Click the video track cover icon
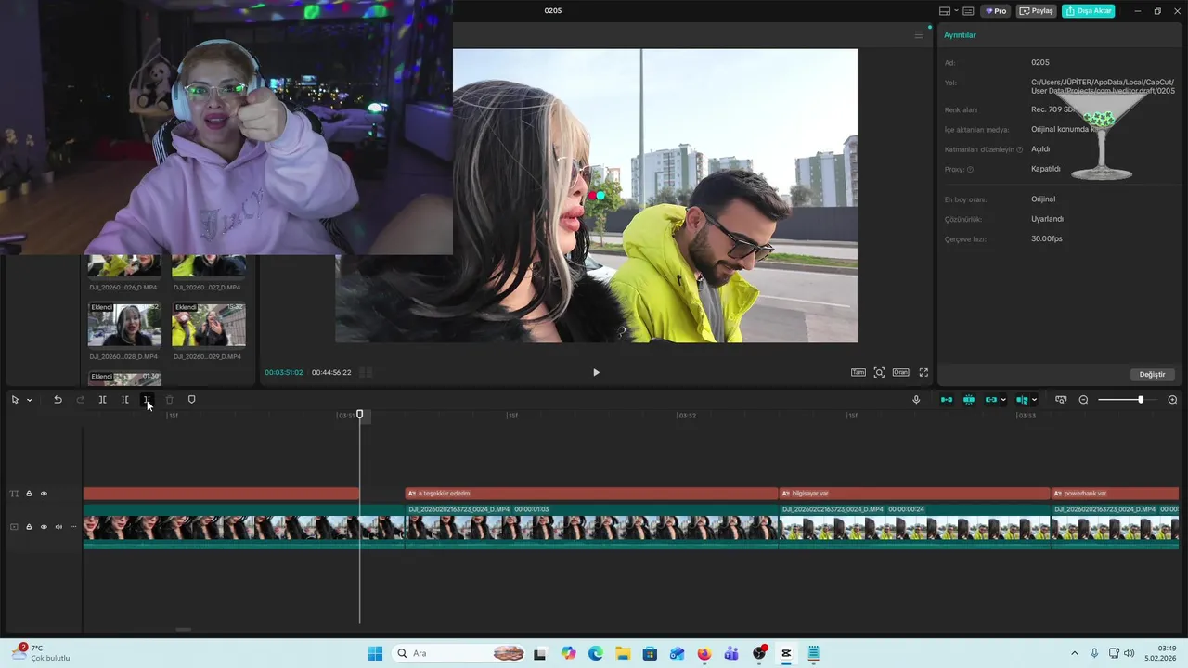The height and width of the screenshot is (668, 1188). tap(14, 527)
